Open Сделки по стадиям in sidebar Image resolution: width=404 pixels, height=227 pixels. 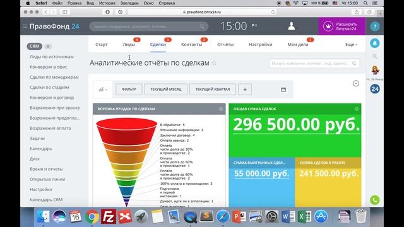(x=49, y=87)
